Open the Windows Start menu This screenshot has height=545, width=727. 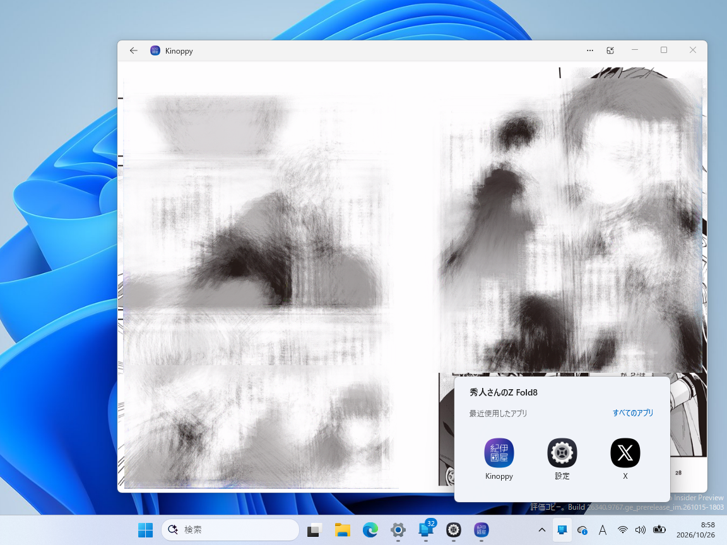[146, 530]
